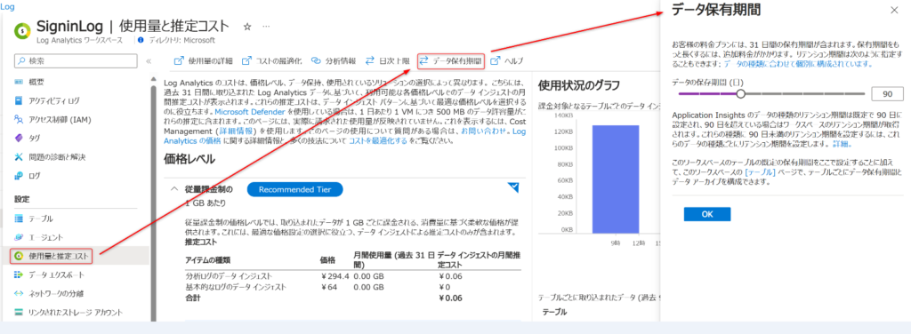This screenshot has width=911, height=334.
Task: Click the 概要 icon in the sidebar
Action: (x=19, y=83)
